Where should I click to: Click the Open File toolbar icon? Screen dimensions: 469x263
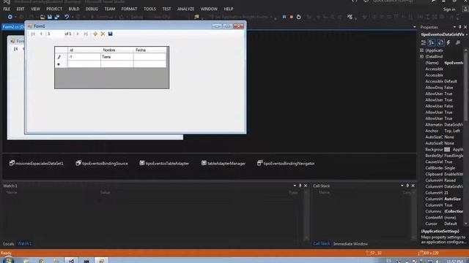(x=43, y=17)
